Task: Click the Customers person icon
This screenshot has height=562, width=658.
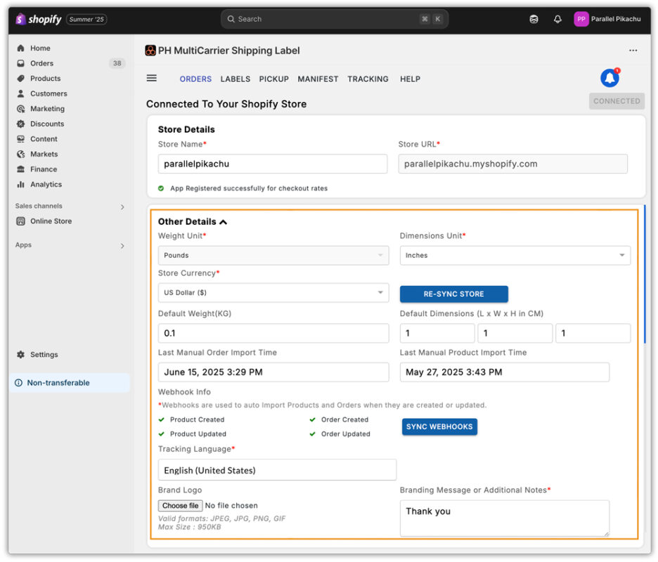Action: (20, 93)
